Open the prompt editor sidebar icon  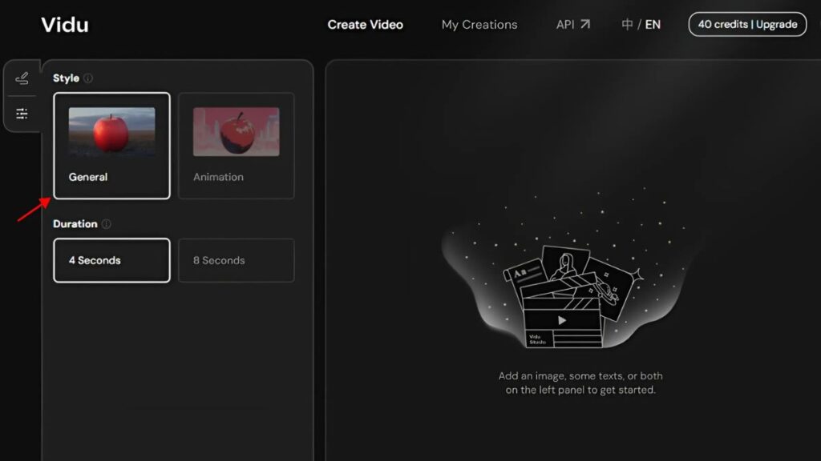click(22, 78)
